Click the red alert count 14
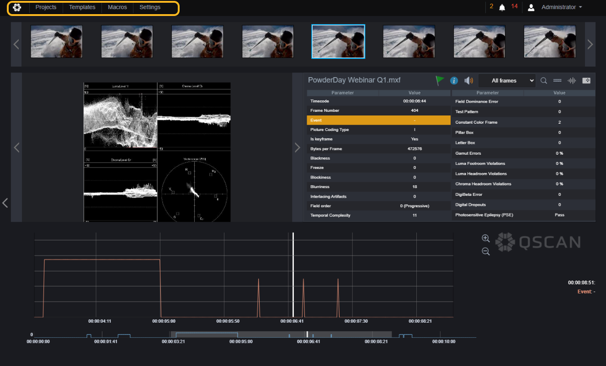Image resolution: width=606 pixels, height=366 pixels. [x=515, y=6]
